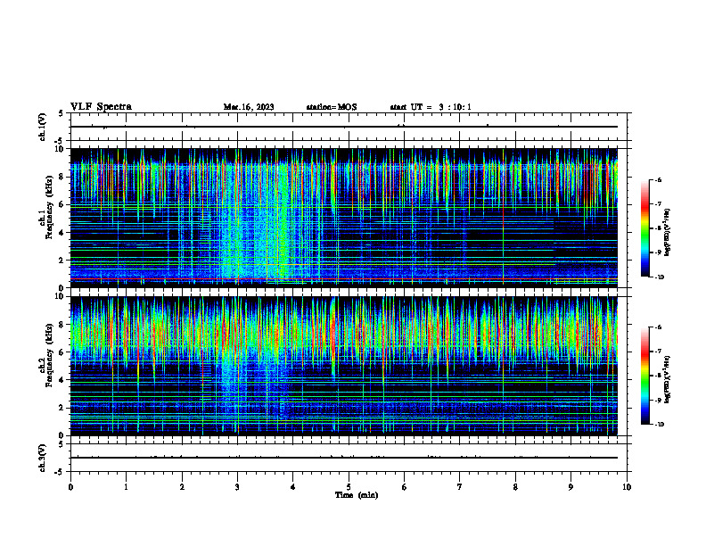Select the "start UT = 3 :10: 1" text
Viewport: 706px width, 546px height.
[x=431, y=107]
